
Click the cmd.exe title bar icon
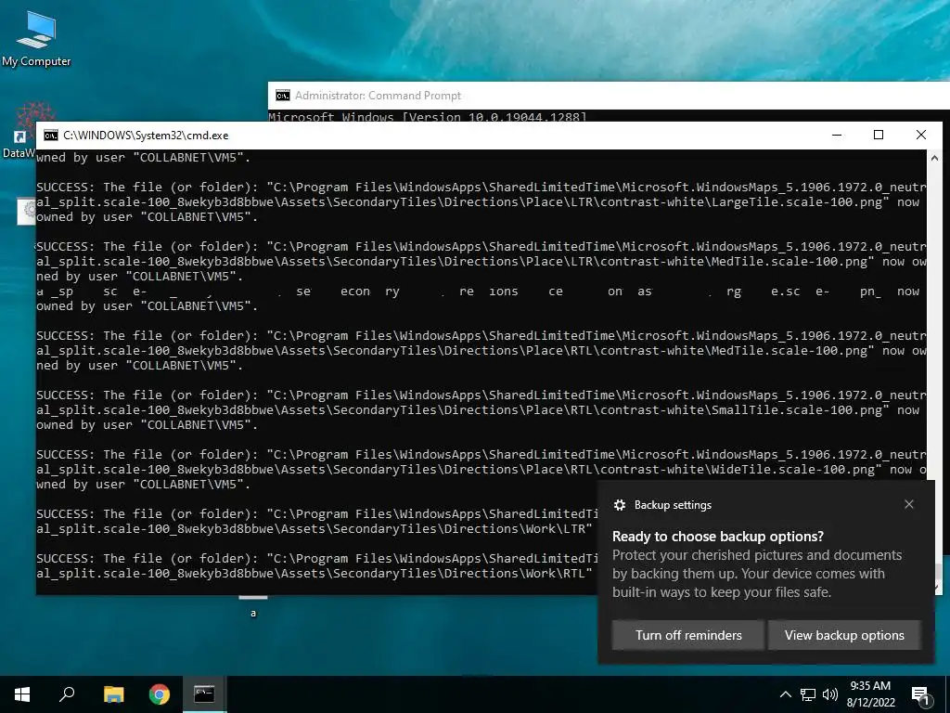51,136
